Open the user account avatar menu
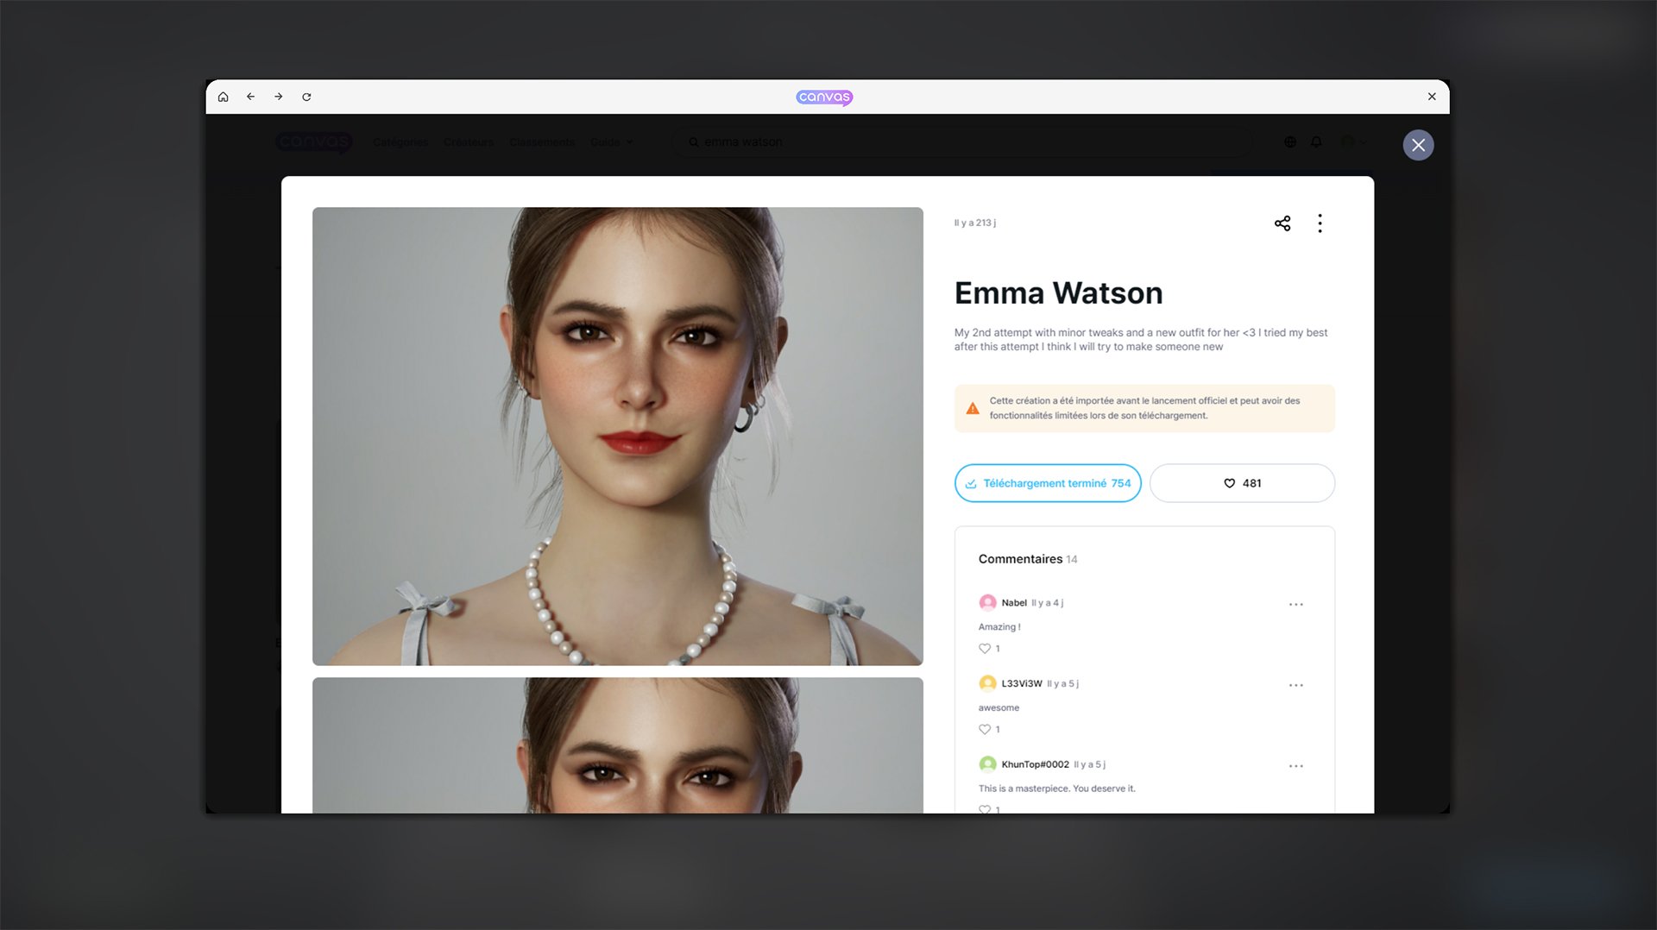The height and width of the screenshot is (930, 1657). pos(1352,142)
